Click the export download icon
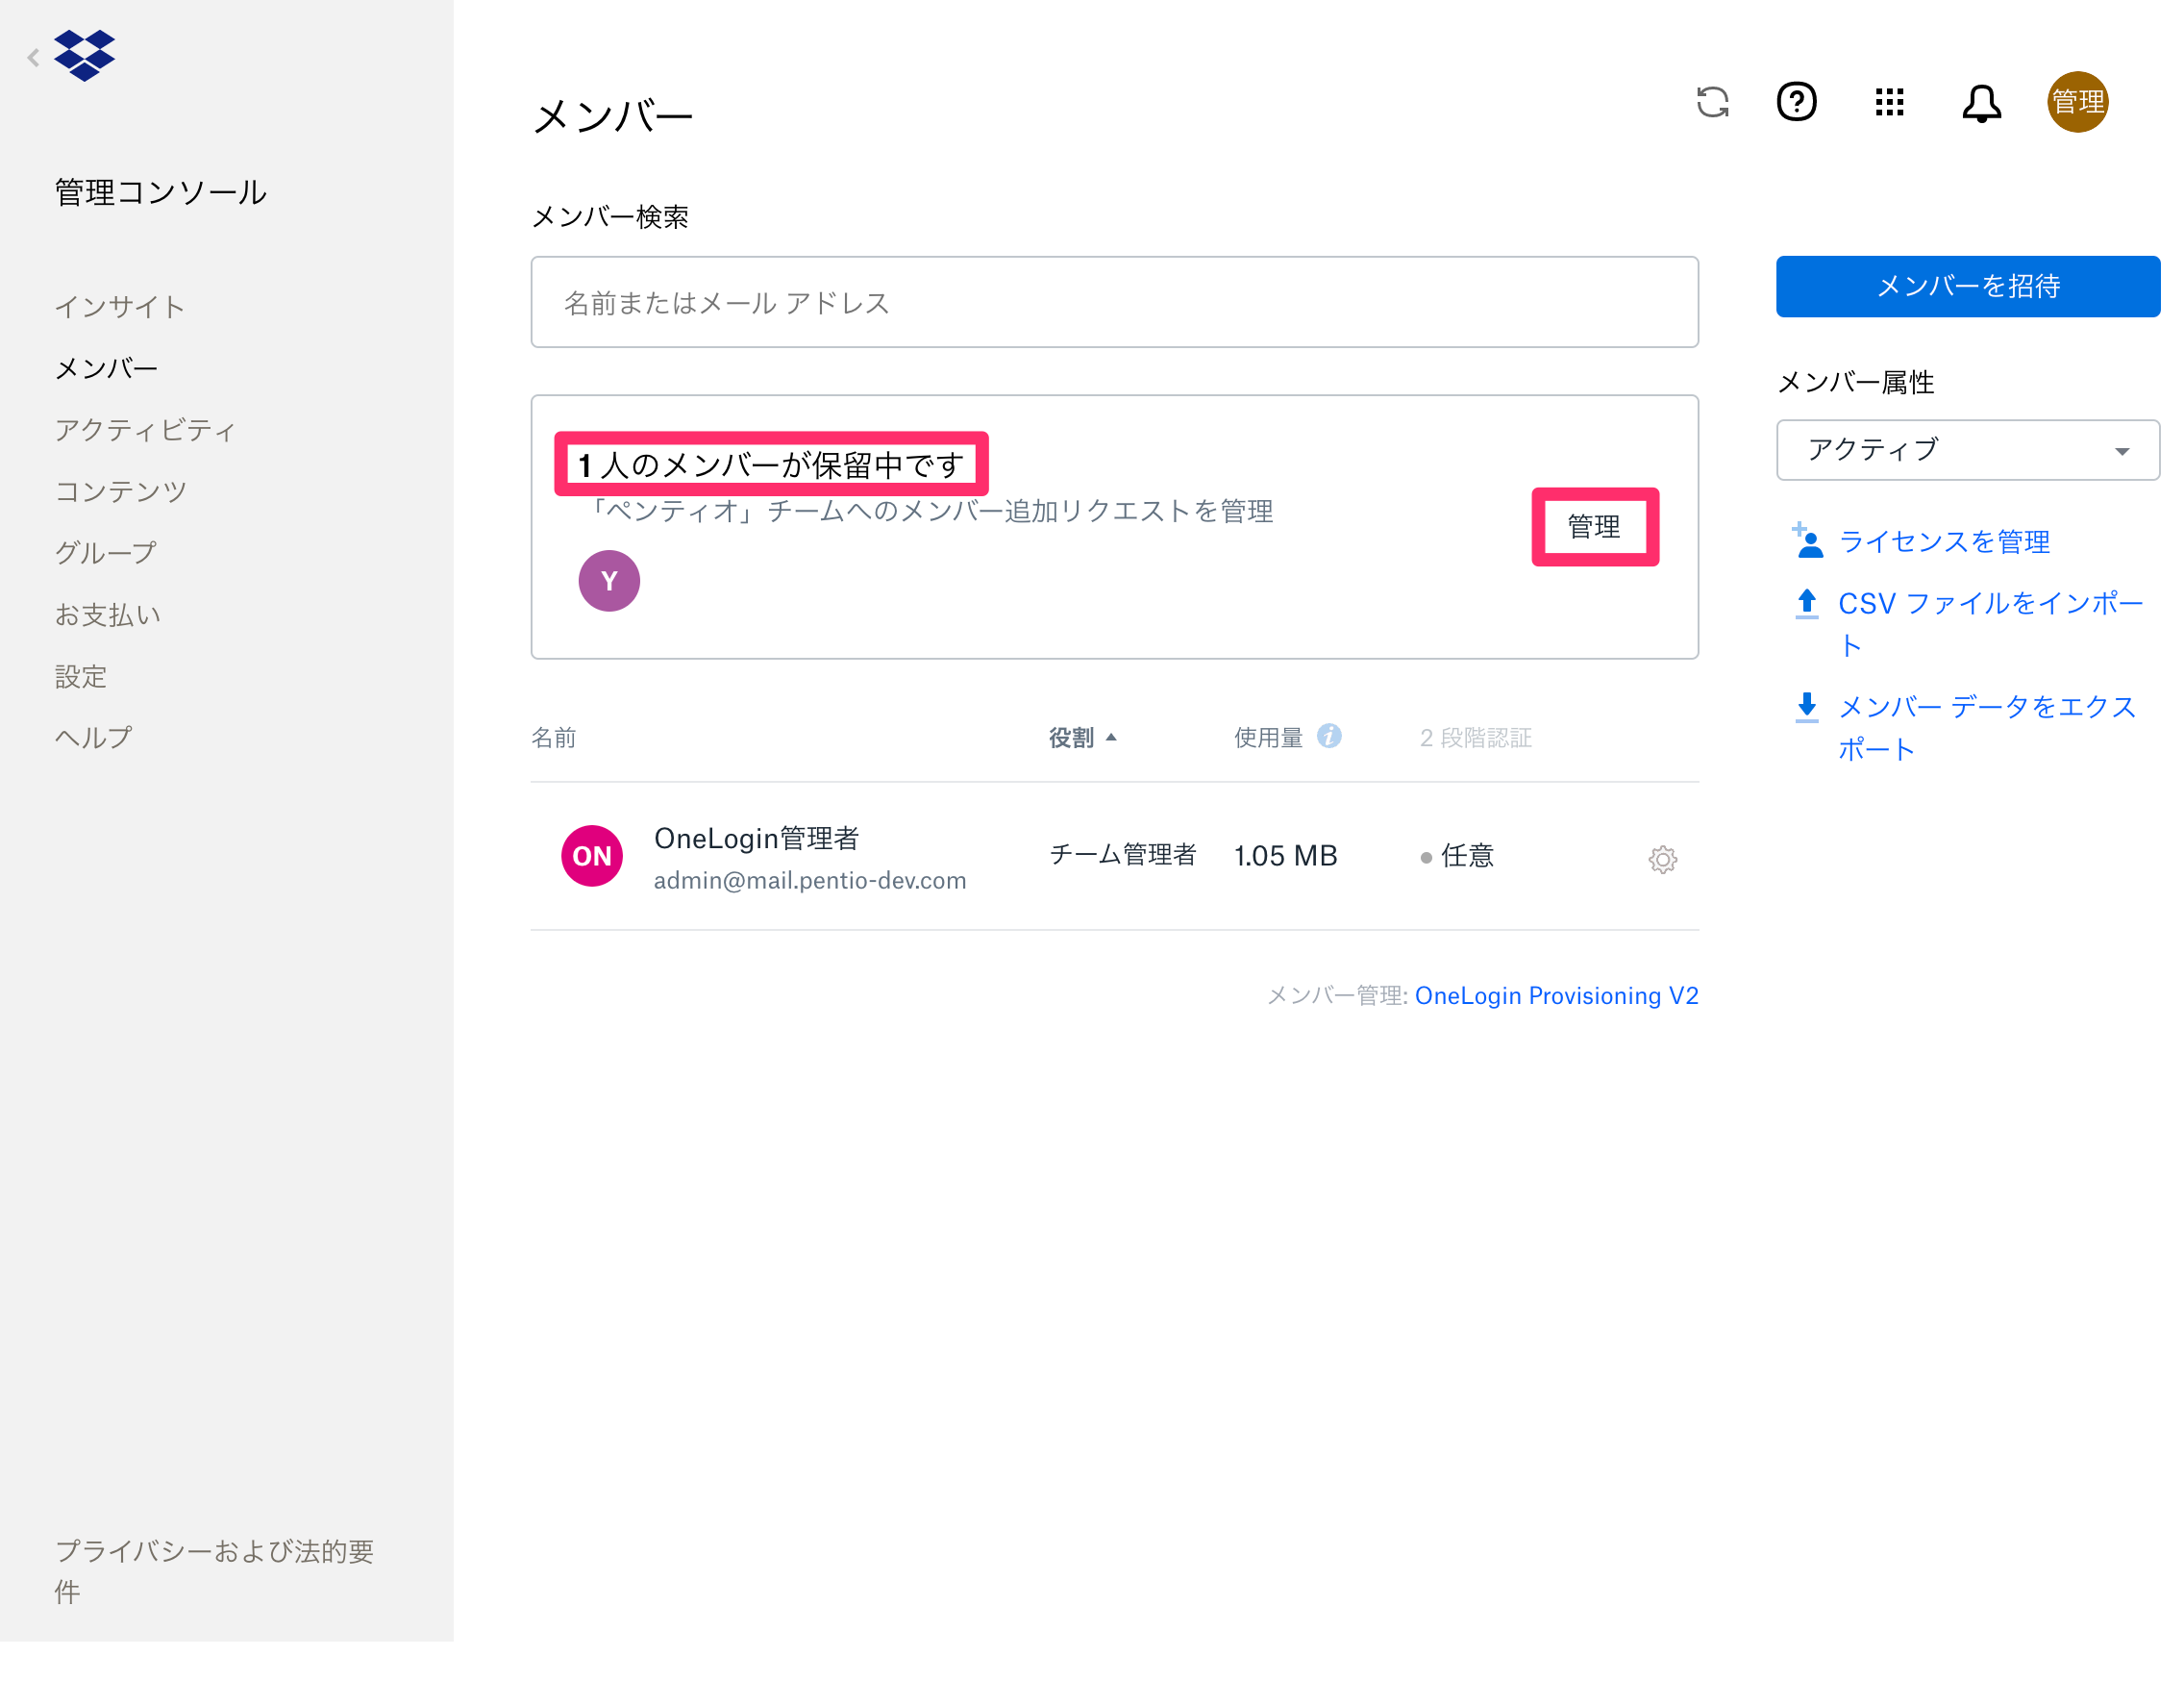 [x=1806, y=708]
